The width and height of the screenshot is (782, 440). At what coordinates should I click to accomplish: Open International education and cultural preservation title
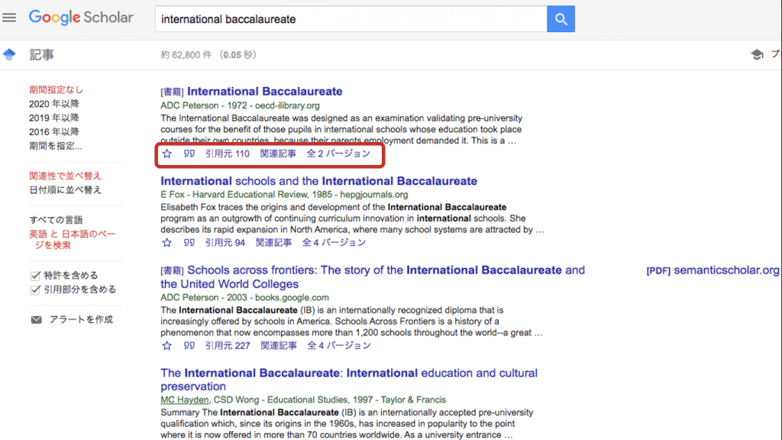[349, 380]
